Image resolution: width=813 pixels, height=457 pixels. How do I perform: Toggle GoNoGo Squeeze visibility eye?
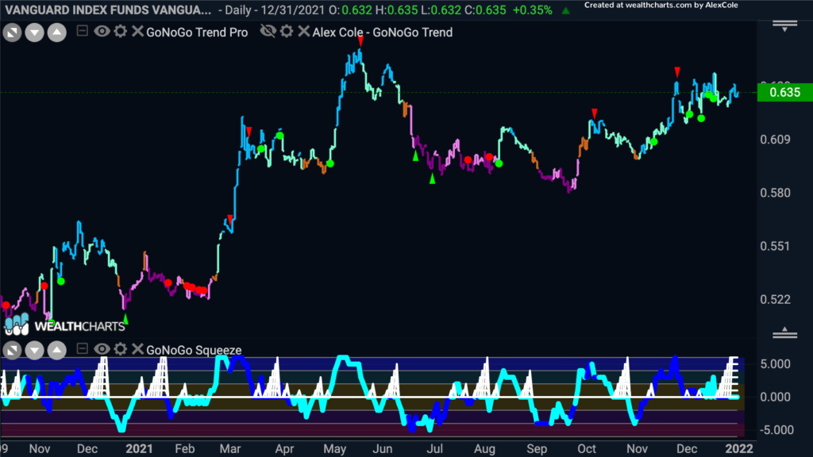tap(102, 349)
